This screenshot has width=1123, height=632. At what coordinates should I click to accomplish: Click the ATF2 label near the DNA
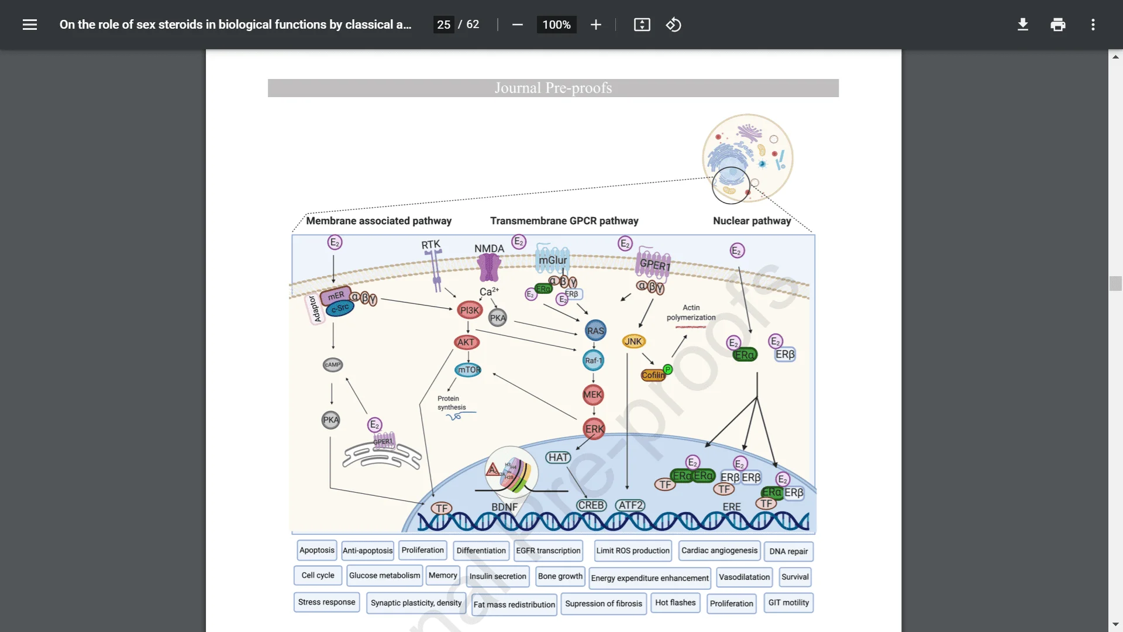coord(631,505)
